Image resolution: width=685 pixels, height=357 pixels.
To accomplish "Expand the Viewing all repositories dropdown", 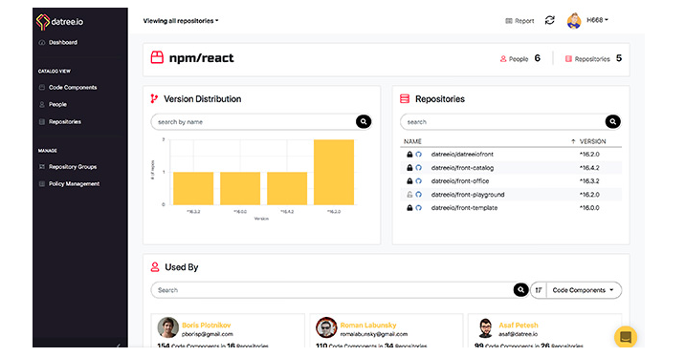I will point(181,20).
